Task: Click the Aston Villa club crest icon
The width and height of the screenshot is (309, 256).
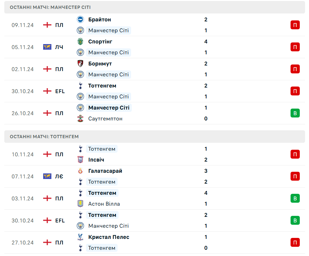Action: [x=80, y=204]
